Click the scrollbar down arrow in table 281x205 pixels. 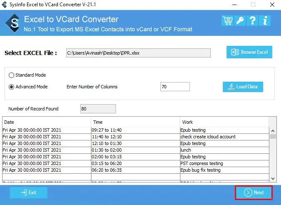[x=273, y=179]
